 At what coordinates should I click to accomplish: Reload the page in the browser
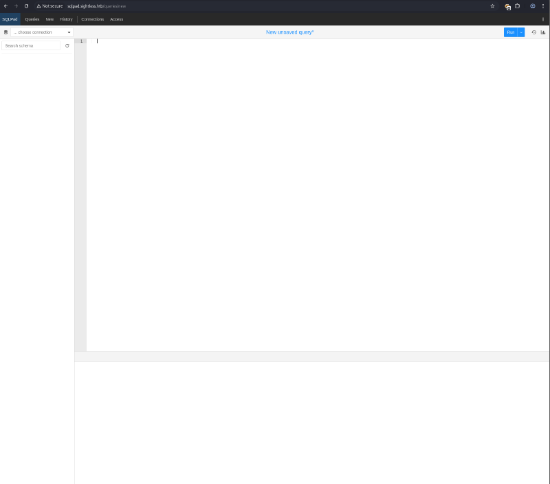point(26,5)
